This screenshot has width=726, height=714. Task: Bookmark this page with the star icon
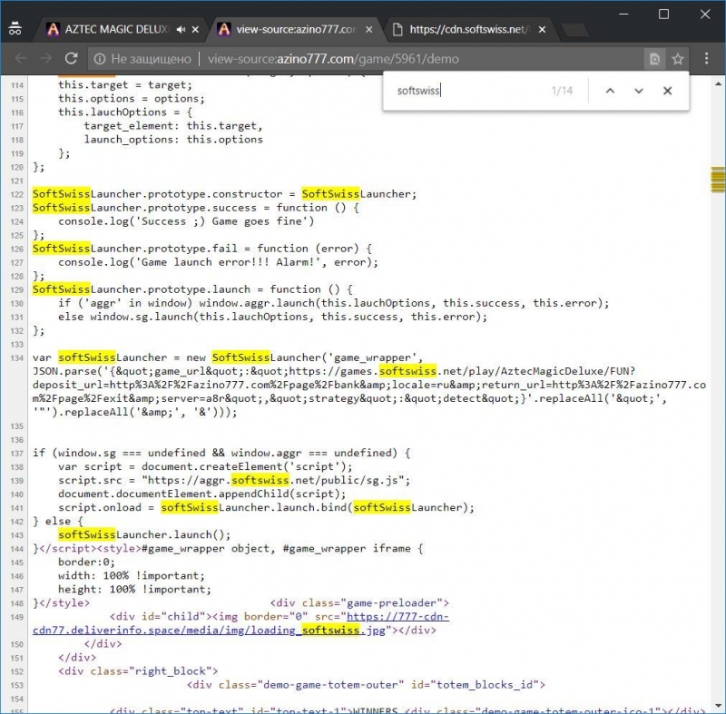[x=677, y=59]
